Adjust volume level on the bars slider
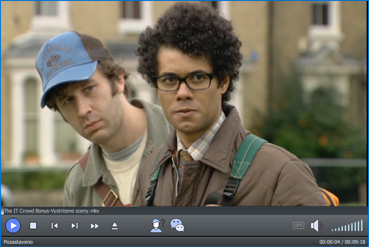The image size is (369, 247). [347, 226]
